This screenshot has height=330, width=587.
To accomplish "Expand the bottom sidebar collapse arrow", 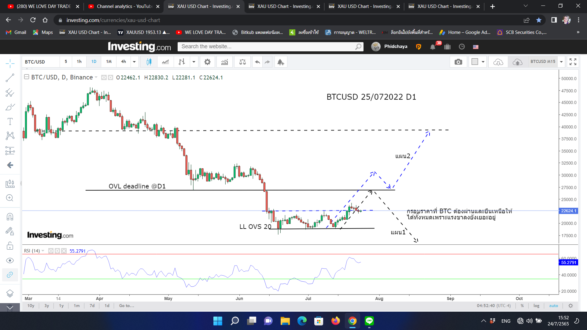I will (x=10, y=308).
